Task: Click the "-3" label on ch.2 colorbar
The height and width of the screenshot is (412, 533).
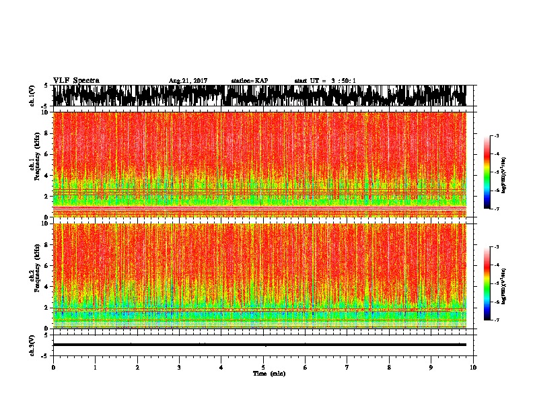Action: coord(497,247)
